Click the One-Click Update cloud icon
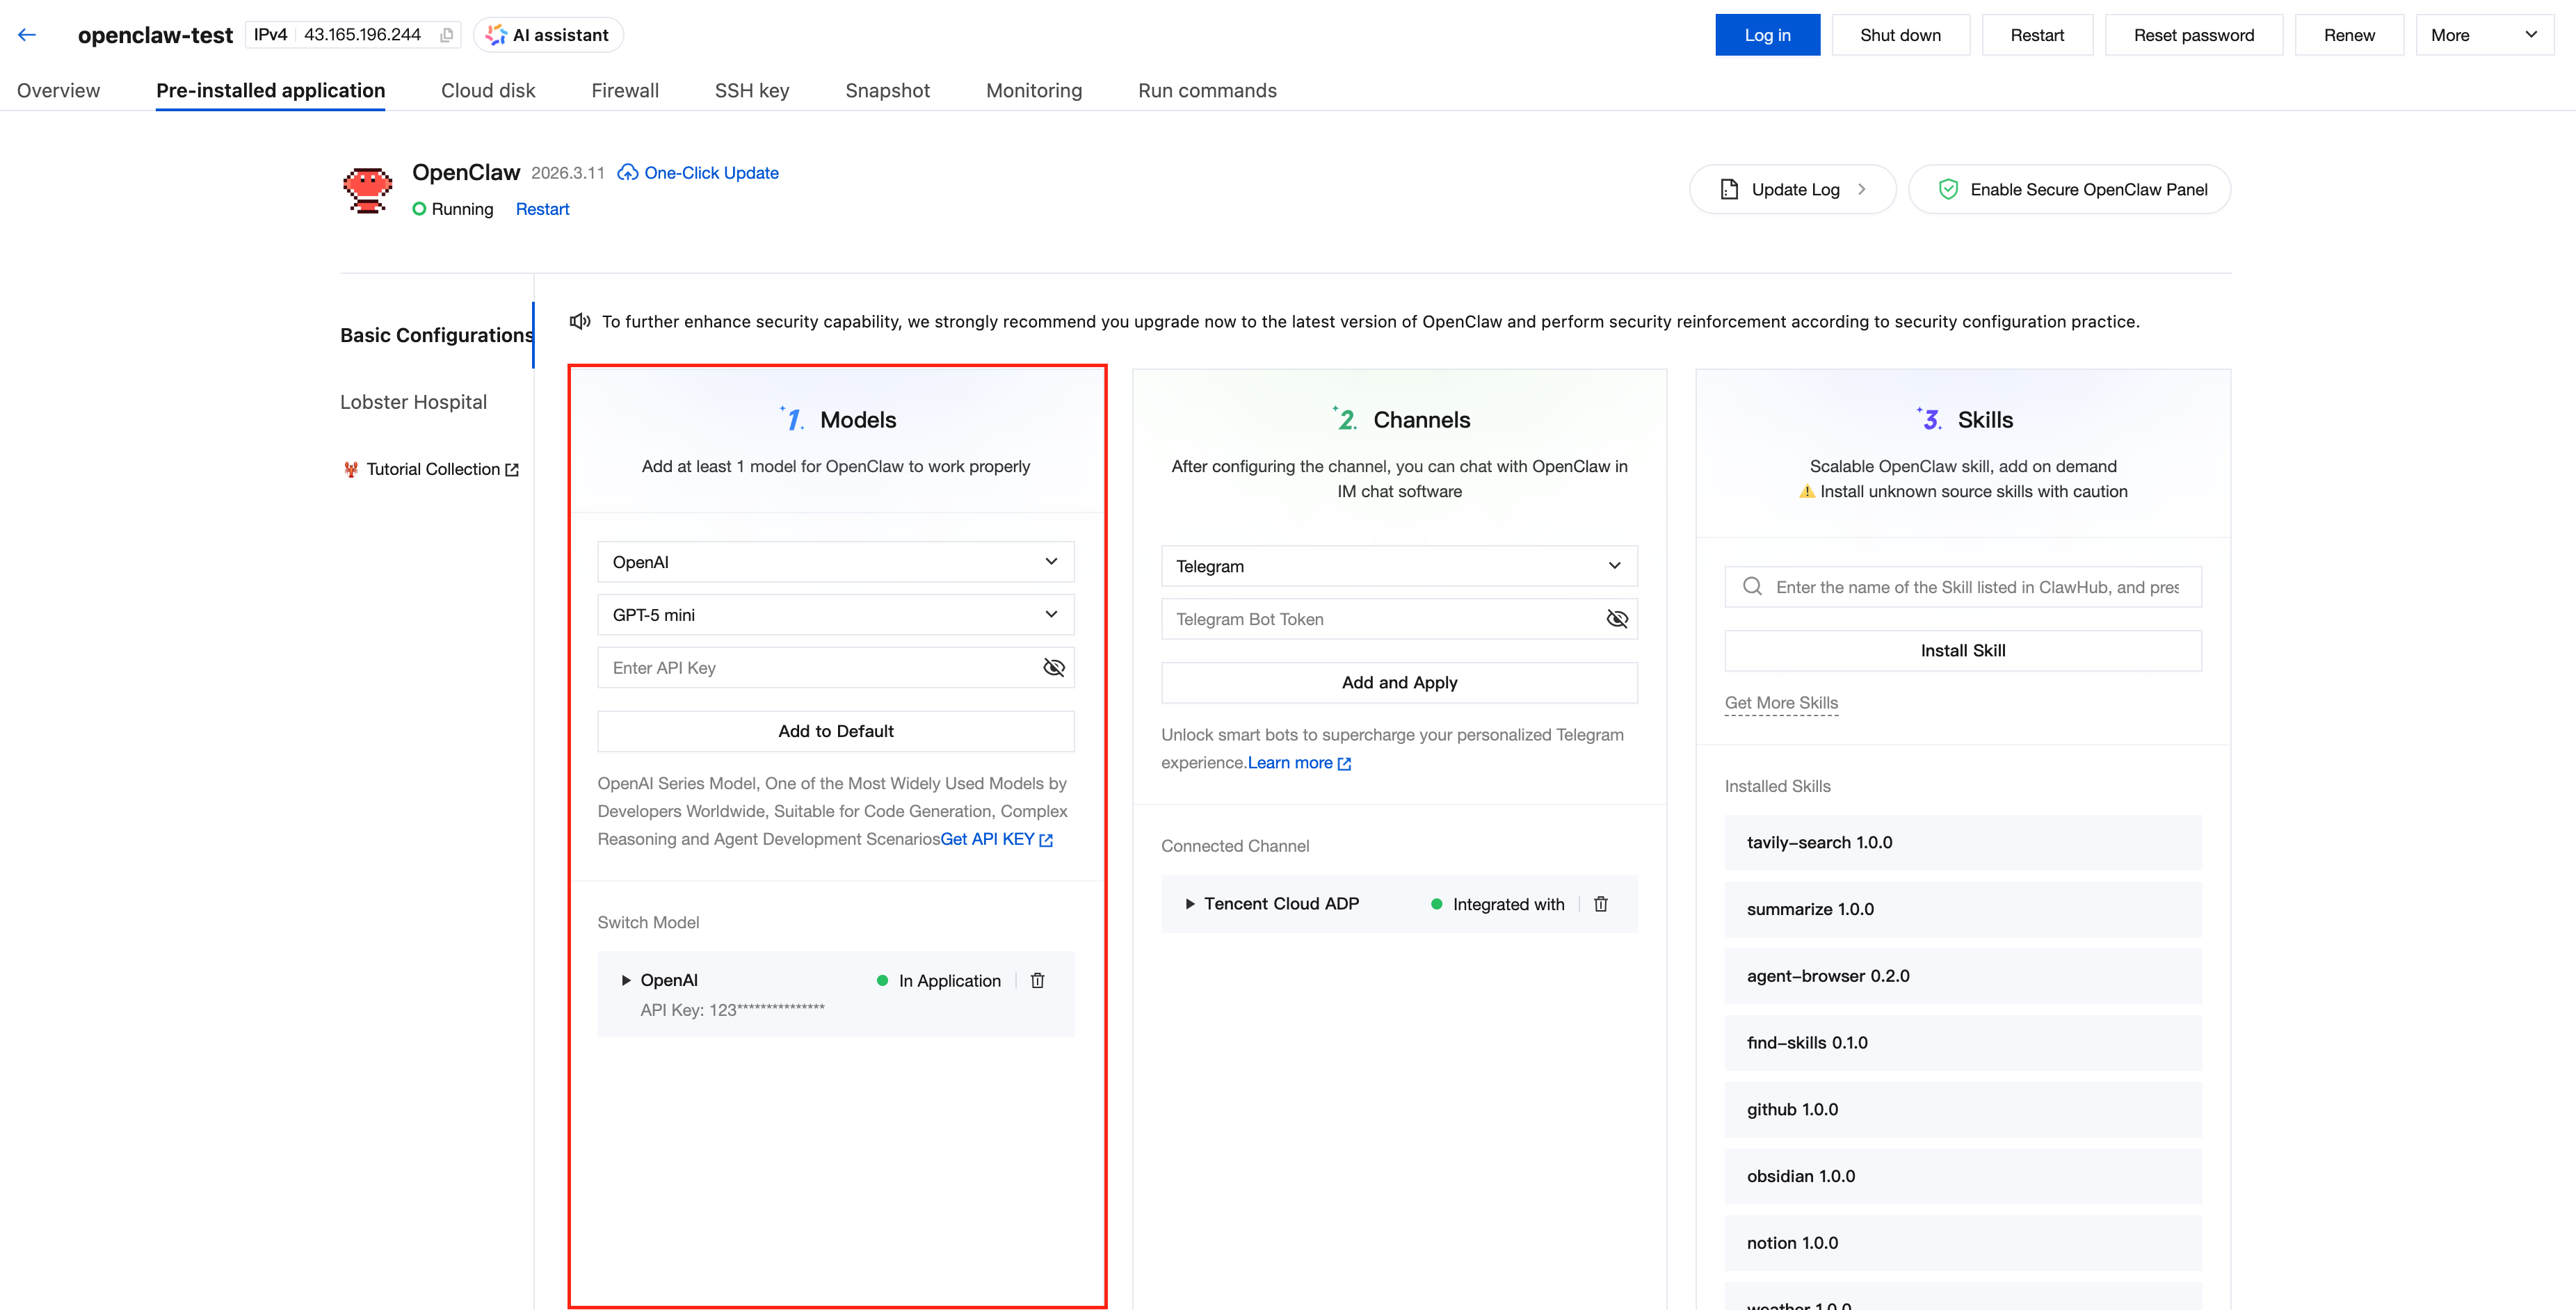Image resolution: width=2576 pixels, height=1310 pixels. (628, 173)
